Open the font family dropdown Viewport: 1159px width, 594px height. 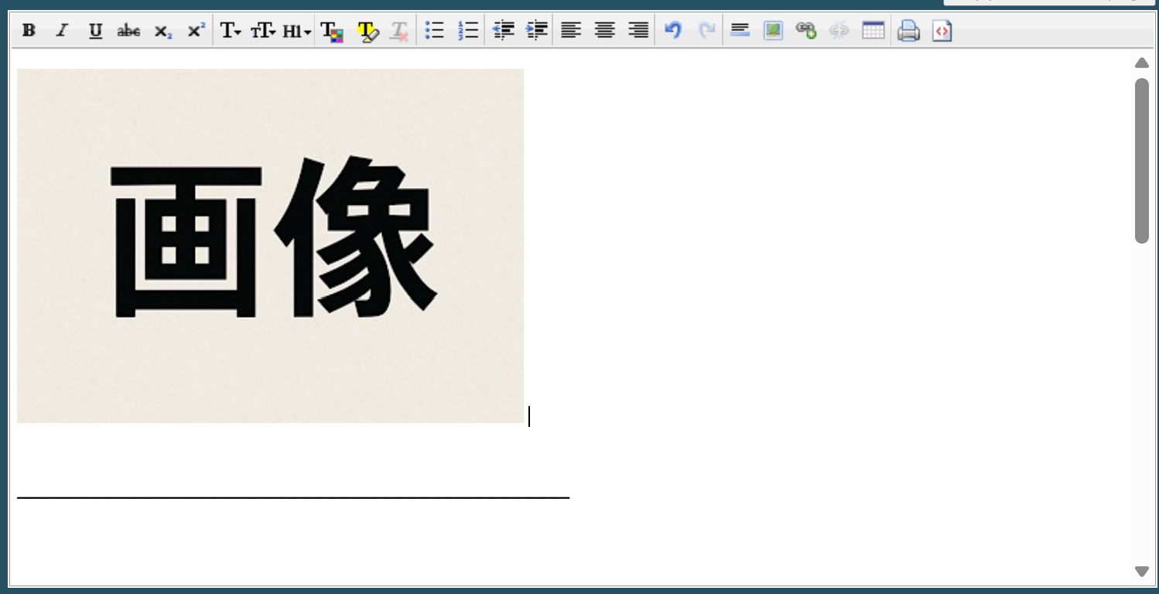pos(231,31)
